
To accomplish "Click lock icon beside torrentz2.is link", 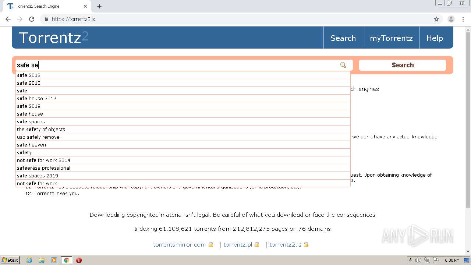I will 306,244.
